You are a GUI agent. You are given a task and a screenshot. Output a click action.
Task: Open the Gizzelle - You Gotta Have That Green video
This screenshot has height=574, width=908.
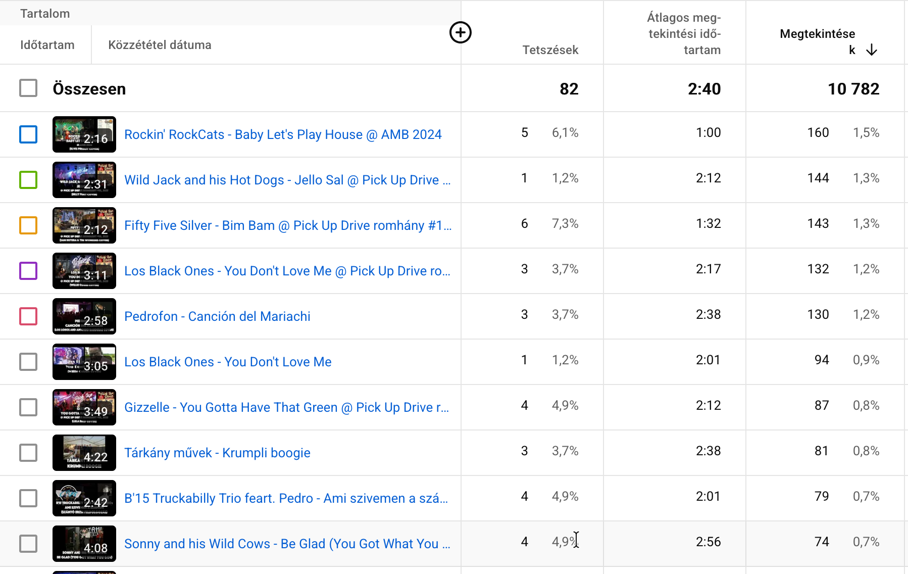click(286, 407)
